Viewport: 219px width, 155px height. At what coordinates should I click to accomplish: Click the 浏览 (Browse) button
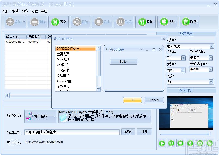coord(128,132)
